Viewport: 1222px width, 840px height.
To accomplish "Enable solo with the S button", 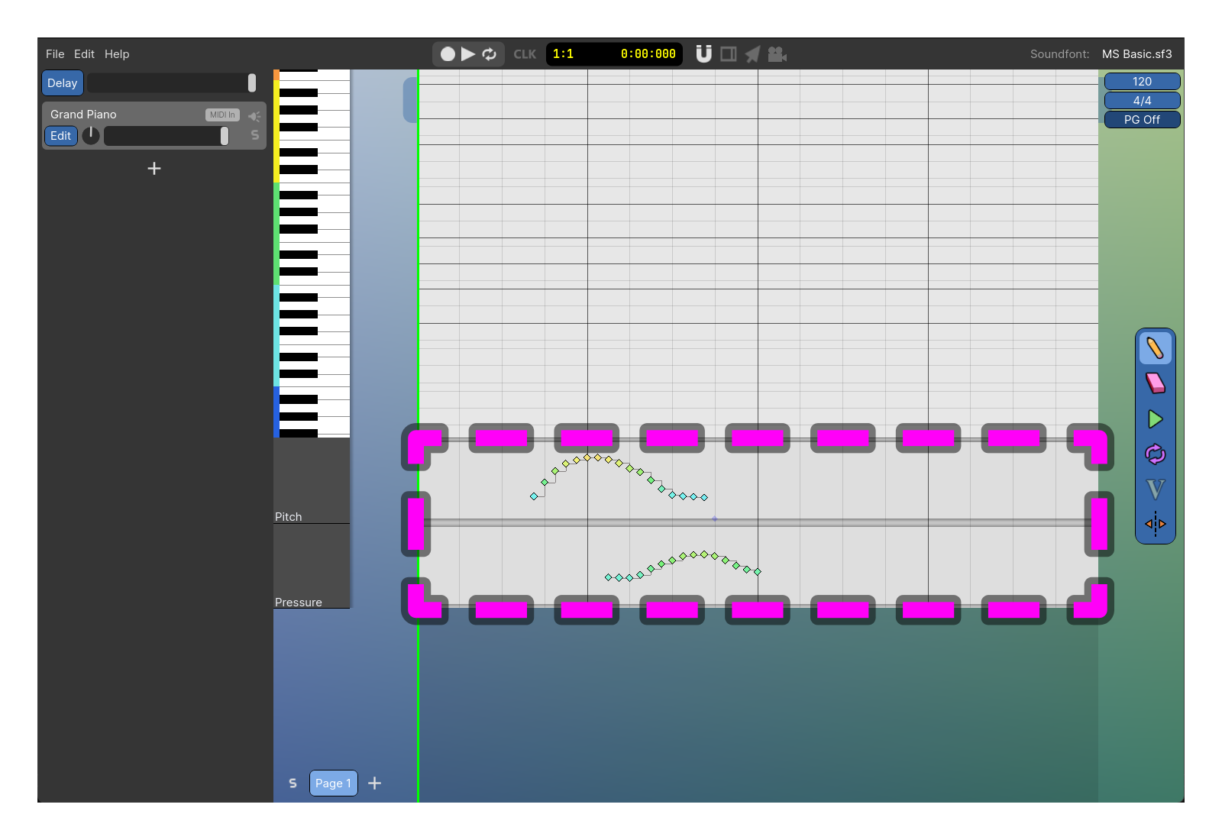I will pos(254,135).
